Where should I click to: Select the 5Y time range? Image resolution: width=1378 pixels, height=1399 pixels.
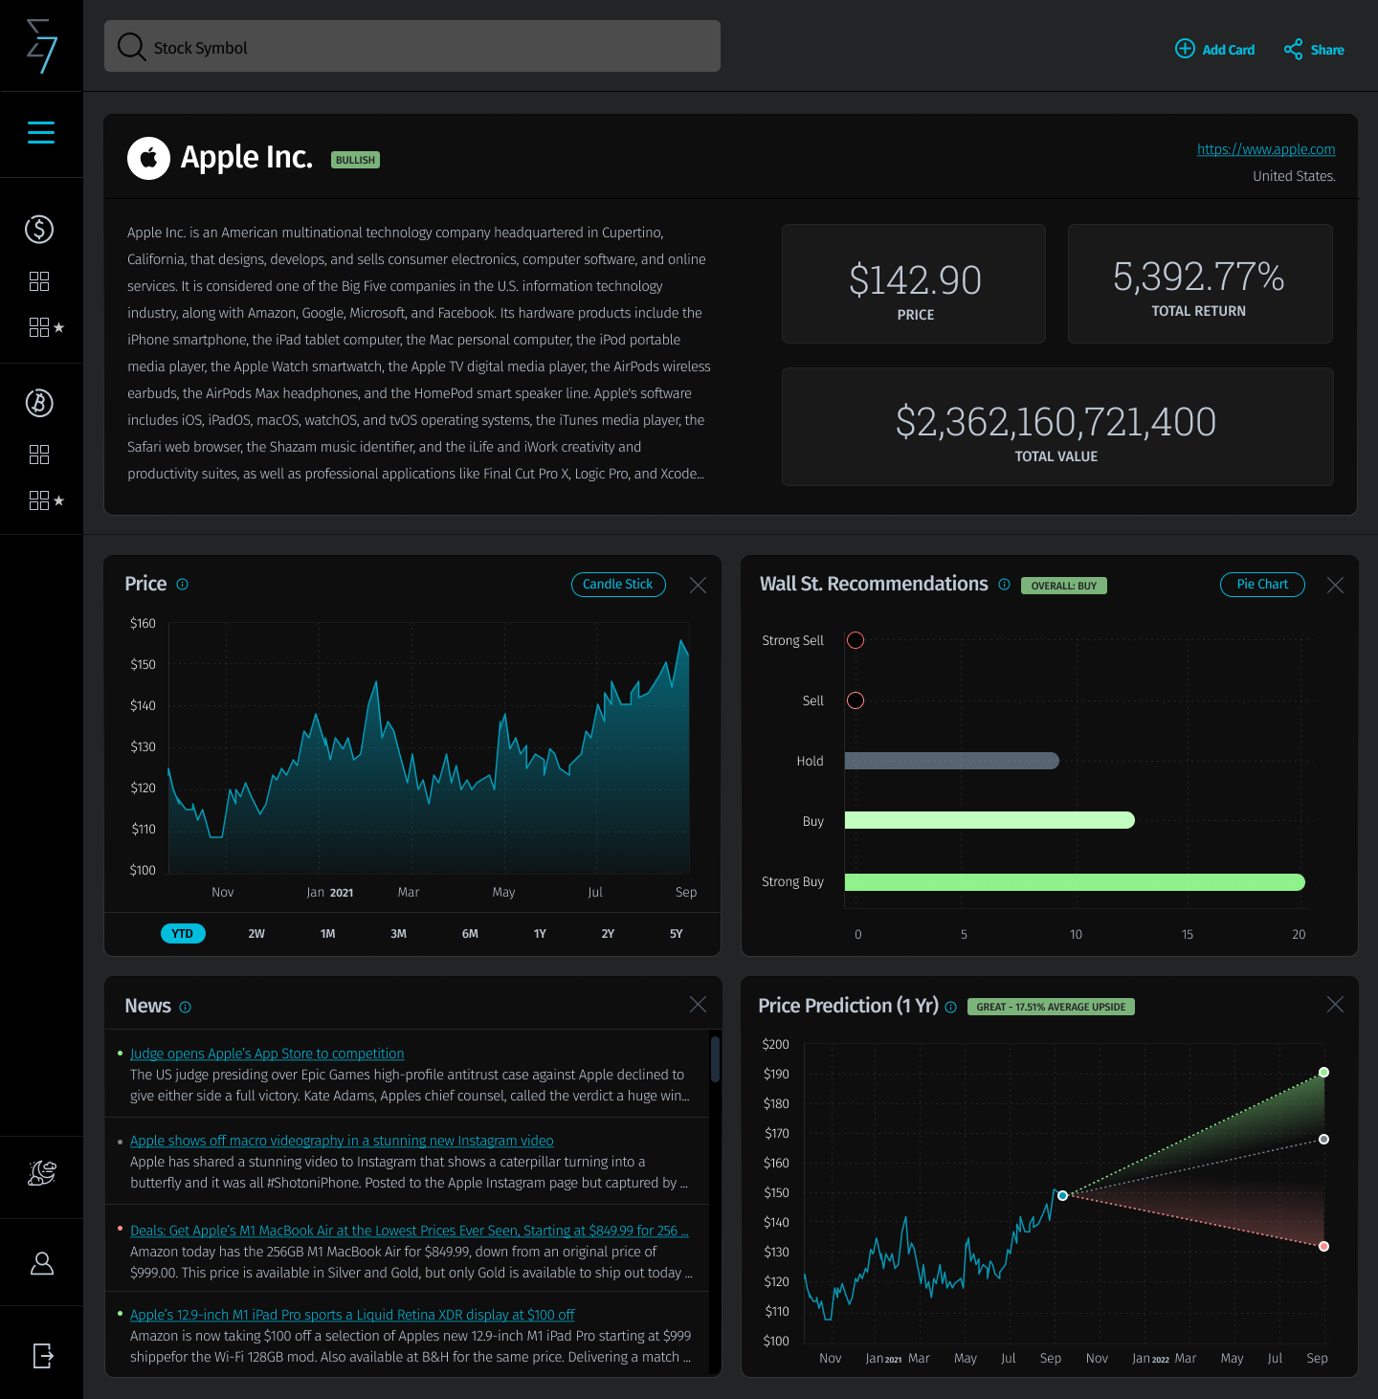coord(677,933)
